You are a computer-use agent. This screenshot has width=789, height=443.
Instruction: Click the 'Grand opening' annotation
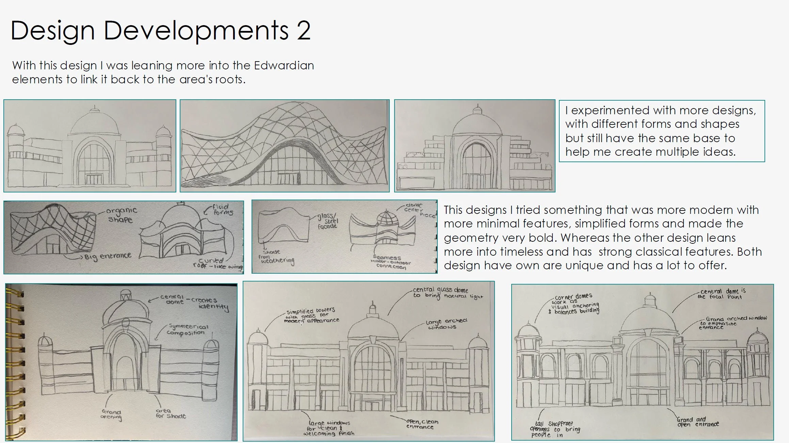(x=111, y=415)
